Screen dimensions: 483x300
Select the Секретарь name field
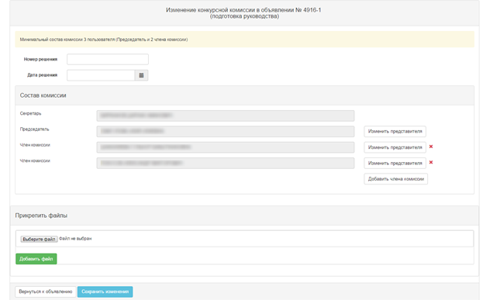click(226, 116)
